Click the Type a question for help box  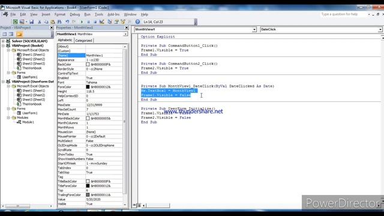[344, 14]
